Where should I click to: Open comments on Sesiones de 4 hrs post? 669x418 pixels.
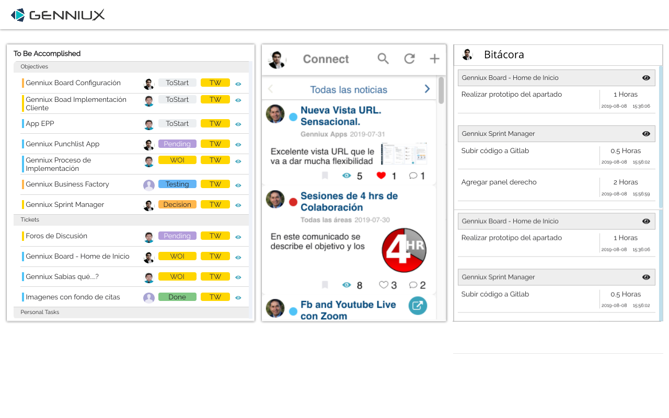(x=413, y=285)
